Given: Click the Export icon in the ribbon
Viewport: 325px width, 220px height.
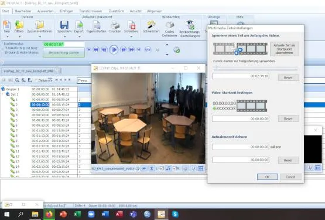Looking at the screenshot, I should (79, 25).
